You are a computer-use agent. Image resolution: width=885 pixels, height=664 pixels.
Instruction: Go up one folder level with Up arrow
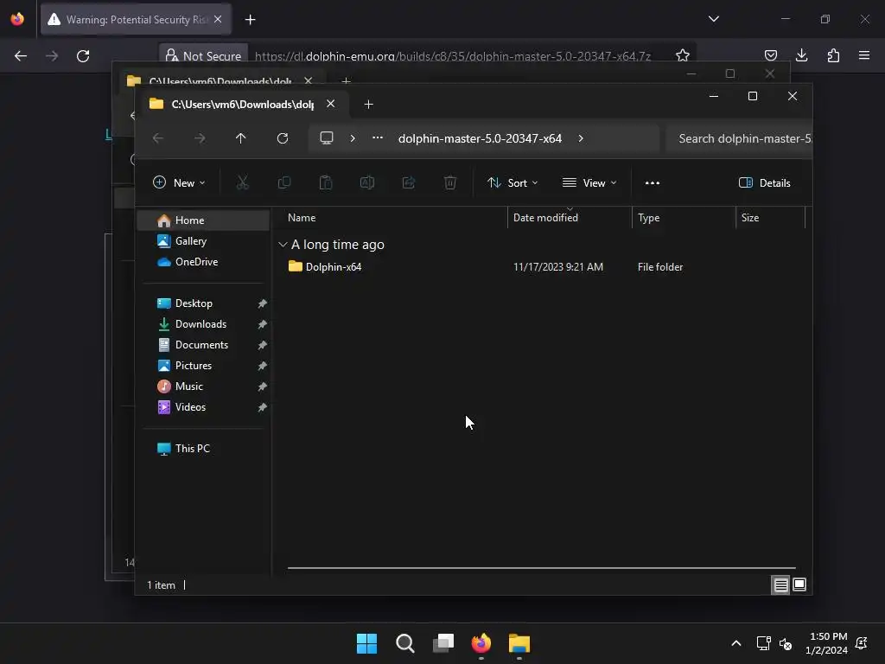click(x=240, y=138)
